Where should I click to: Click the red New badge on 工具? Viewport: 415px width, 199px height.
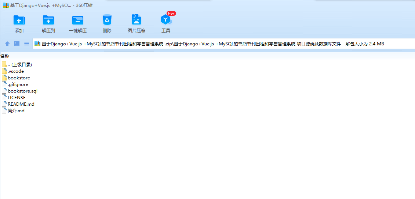171,13
